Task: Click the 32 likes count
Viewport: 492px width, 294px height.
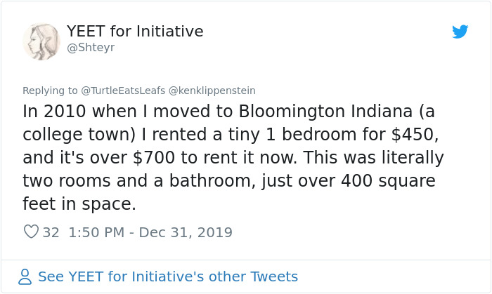Action: (x=51, y=232)
